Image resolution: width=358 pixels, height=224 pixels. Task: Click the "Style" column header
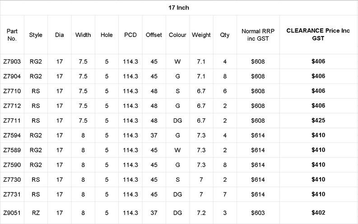36,35
